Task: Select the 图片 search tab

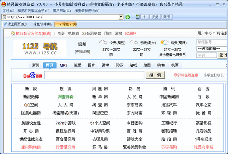Action: point(91,65)
